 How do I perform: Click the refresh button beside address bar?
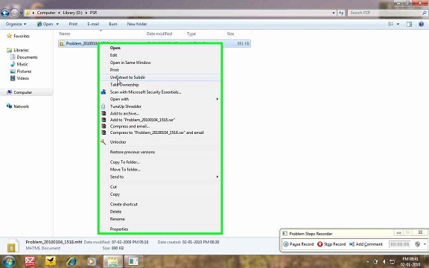click(341, 13)
